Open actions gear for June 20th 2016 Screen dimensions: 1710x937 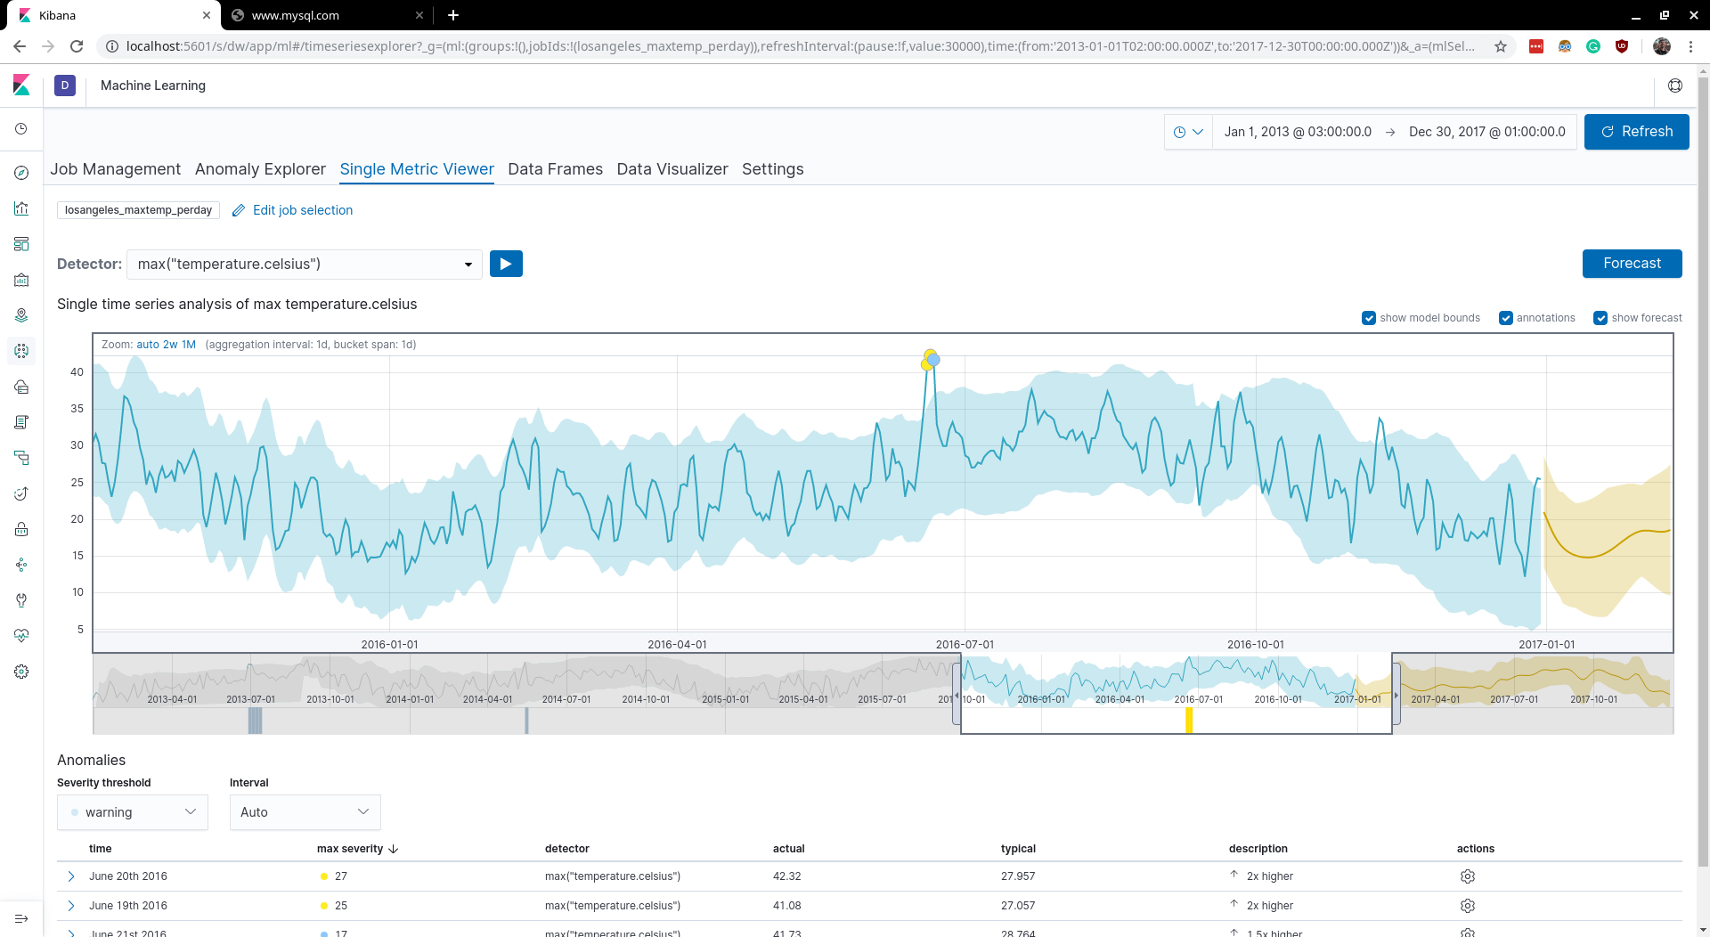pyautogui.click(x=1468, y=876)
